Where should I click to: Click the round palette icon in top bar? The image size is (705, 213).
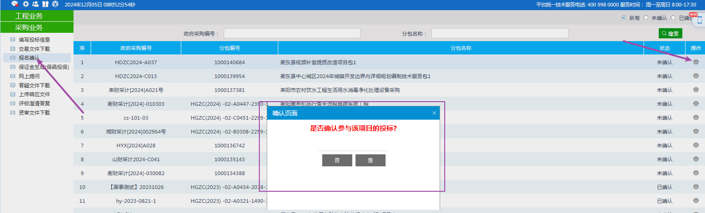55,4
